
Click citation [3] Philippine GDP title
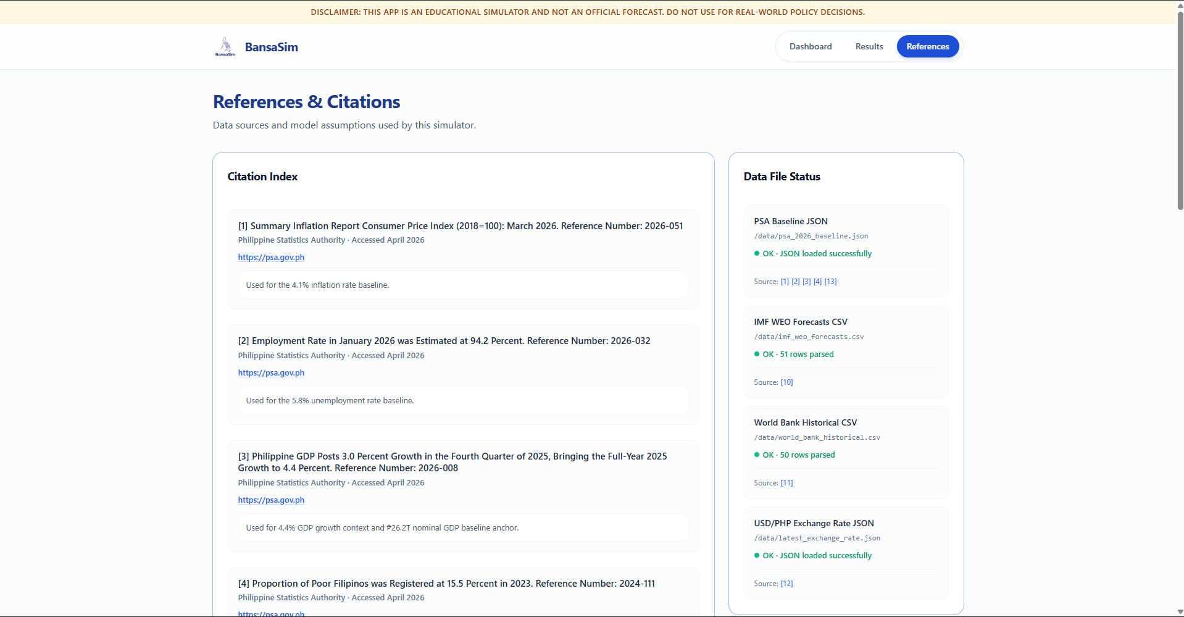[452, 462]
